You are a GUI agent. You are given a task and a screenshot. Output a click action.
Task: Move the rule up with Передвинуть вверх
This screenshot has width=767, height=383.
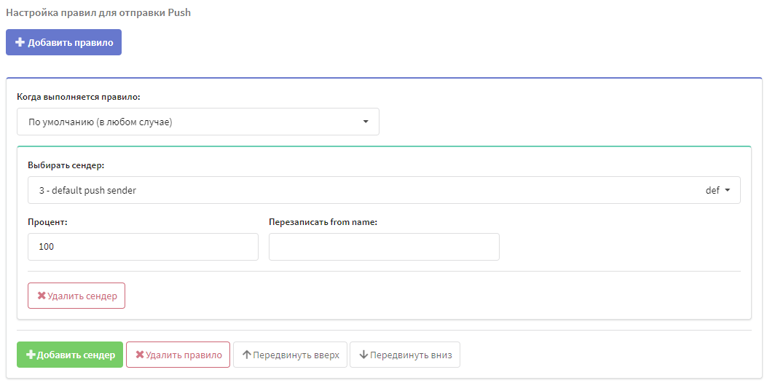[291, 355]
